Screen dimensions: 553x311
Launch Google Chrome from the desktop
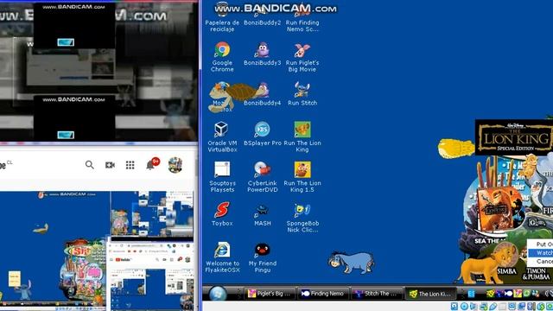222,57
